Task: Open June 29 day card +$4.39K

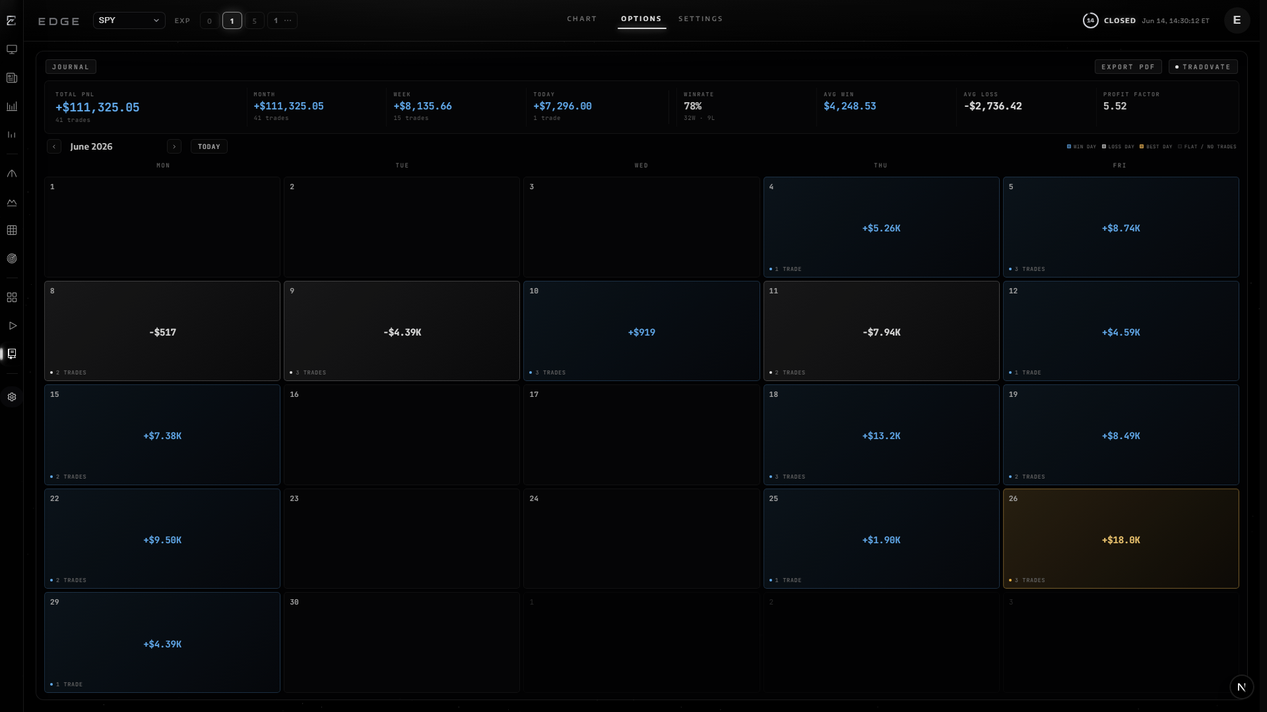Action: click(162, 643)
